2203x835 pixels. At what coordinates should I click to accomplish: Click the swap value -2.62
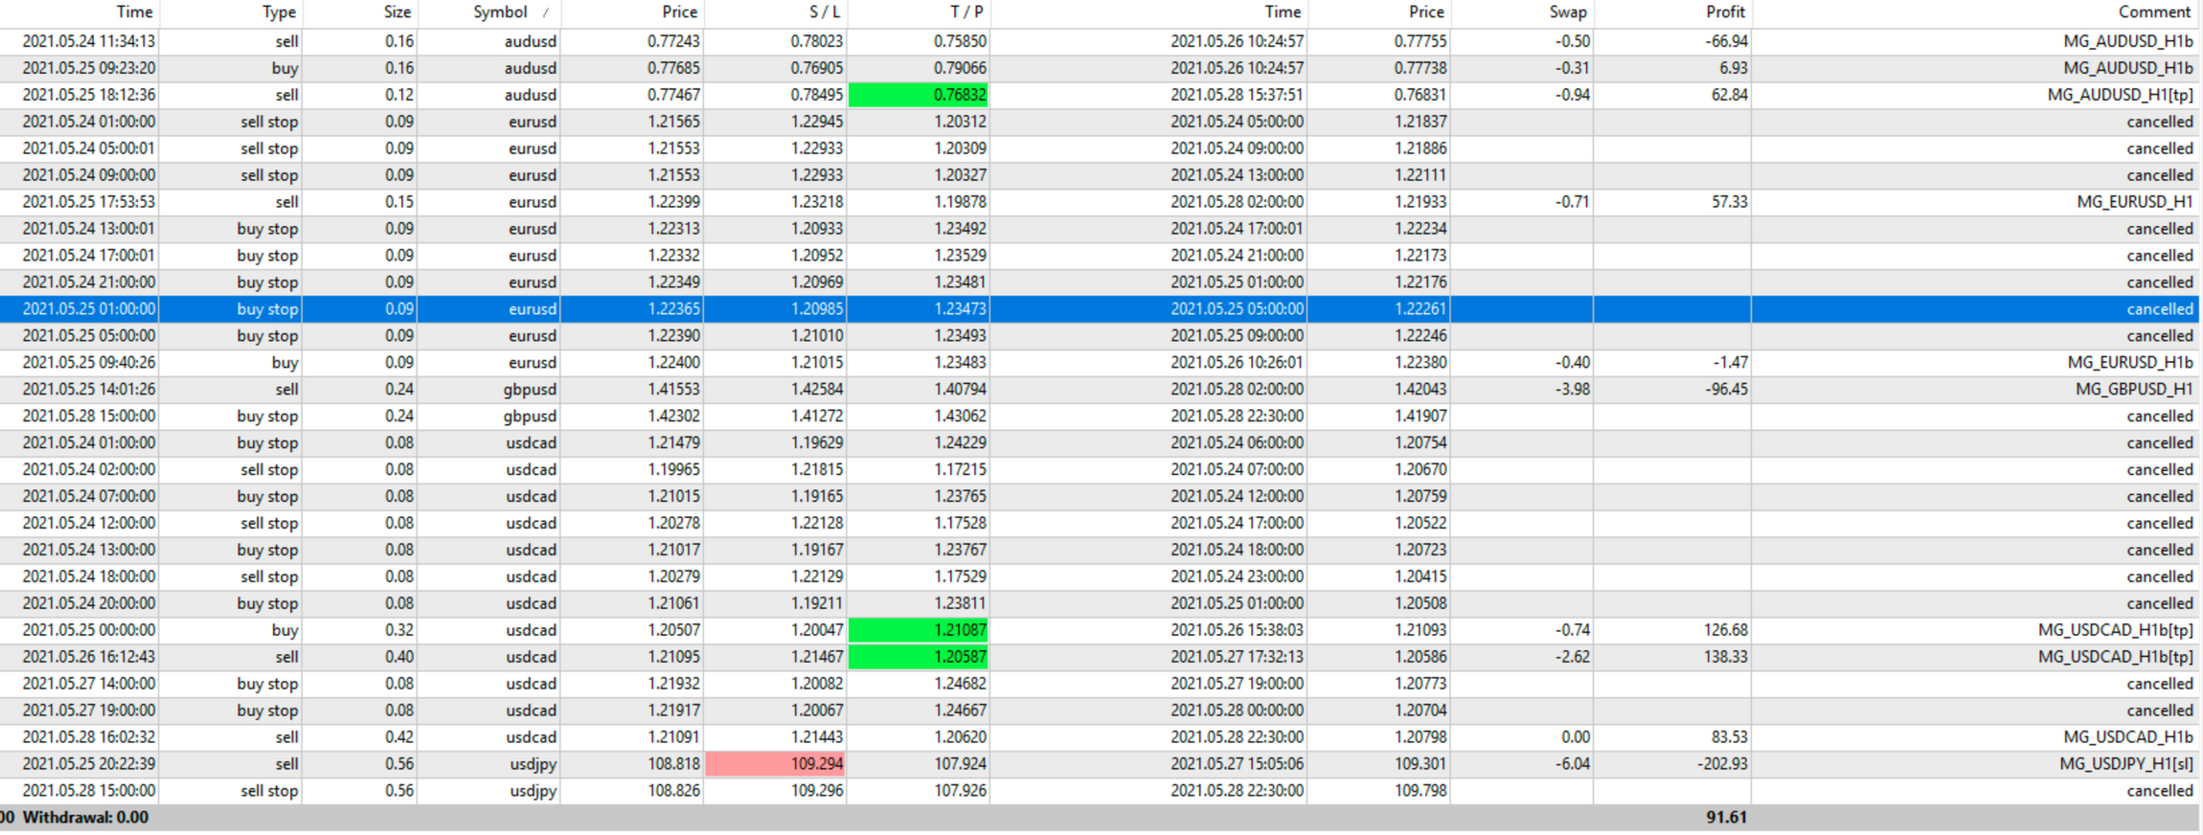point(1572,657)
